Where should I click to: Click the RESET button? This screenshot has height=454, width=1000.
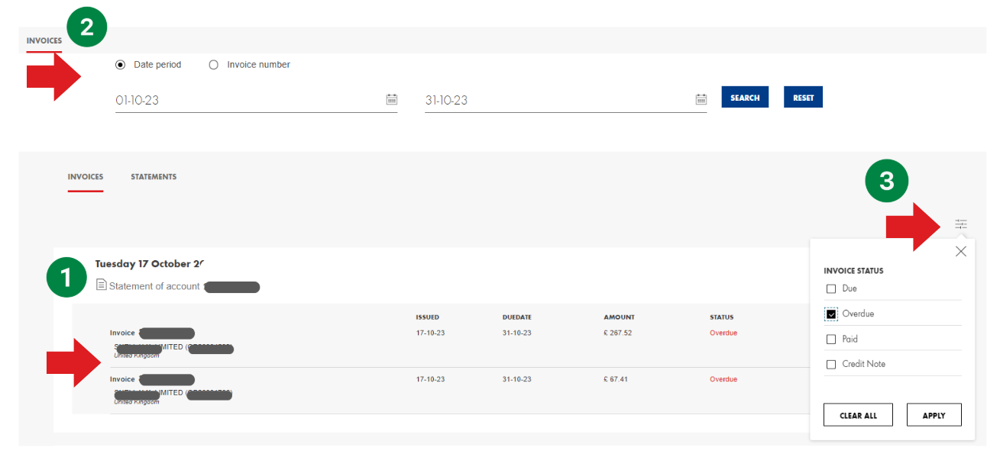coord(803,97)
